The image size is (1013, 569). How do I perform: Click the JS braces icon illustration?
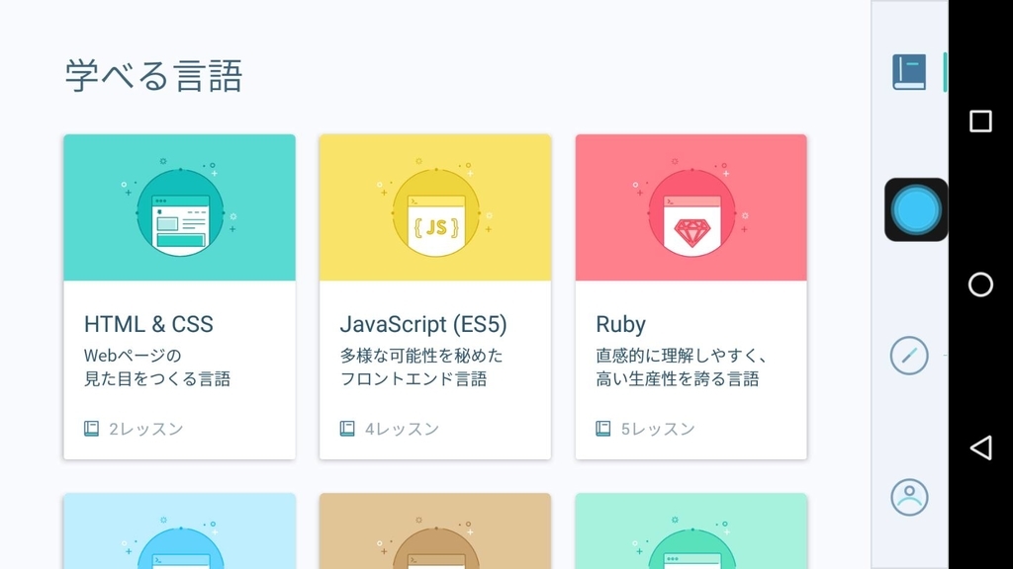point(436,213)
